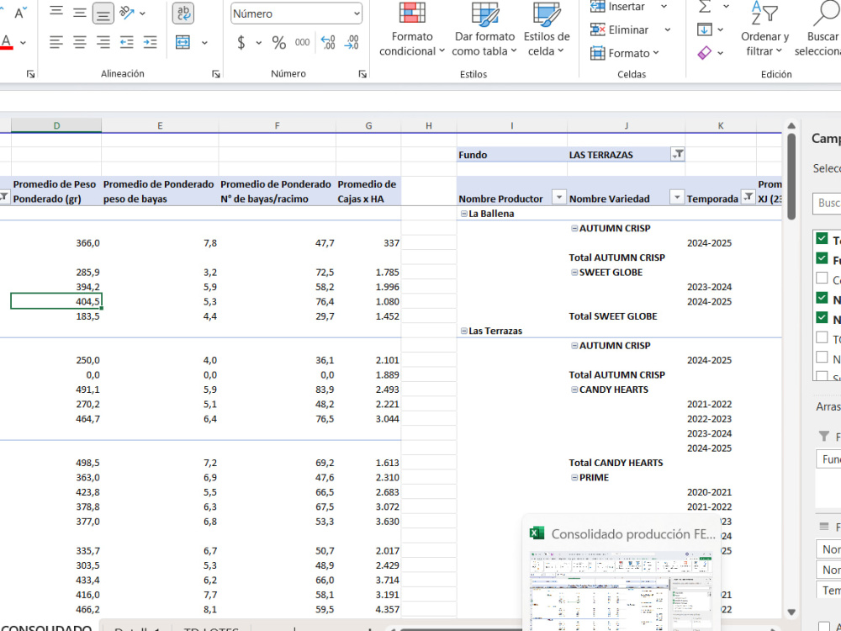The image size is (841, 631).
Task: Open the Fundo LAS TERRAZAS filter button
Action: coord(678,155)
